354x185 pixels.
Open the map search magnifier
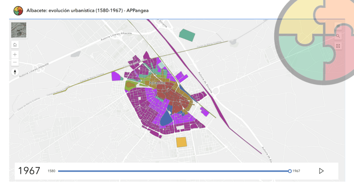pyautogui.click(x=338, y=36)
